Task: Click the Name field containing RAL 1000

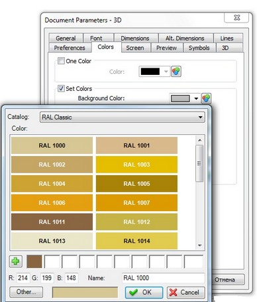Action: 164,278
